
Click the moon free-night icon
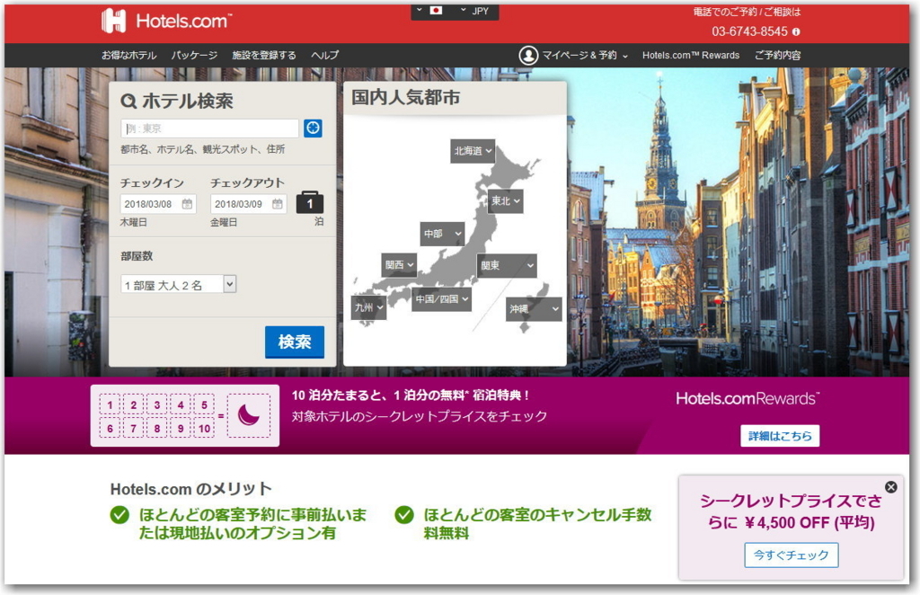249,415
